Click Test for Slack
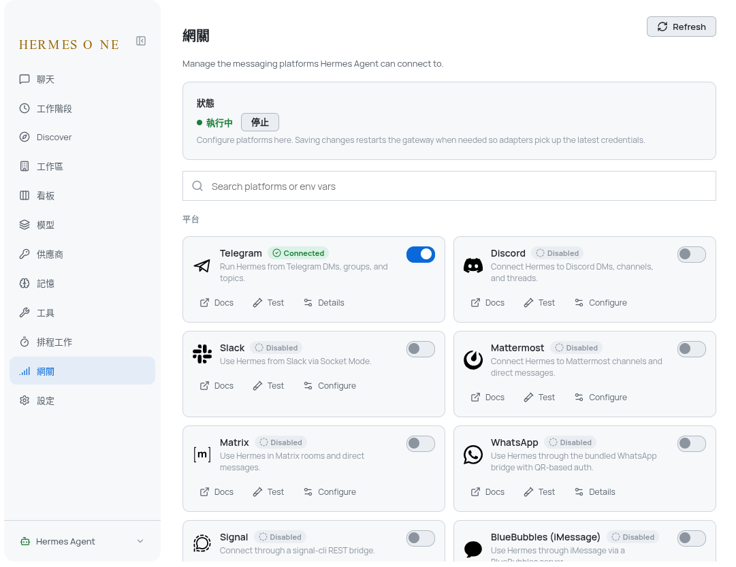 point(268,386)
